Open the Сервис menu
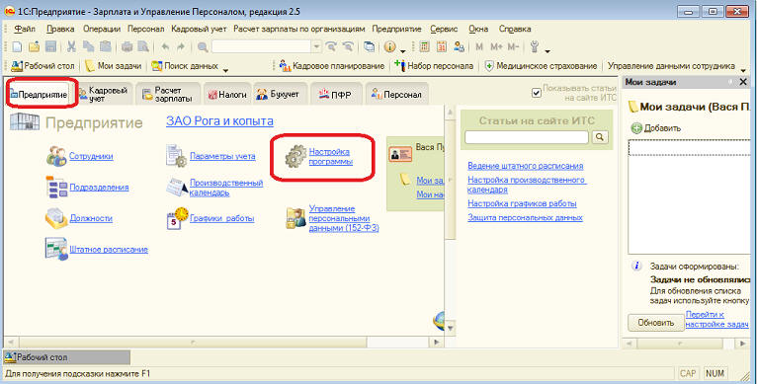 pos(444,29)
